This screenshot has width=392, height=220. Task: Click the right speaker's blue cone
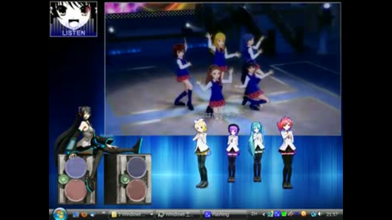tap(136, 167)
